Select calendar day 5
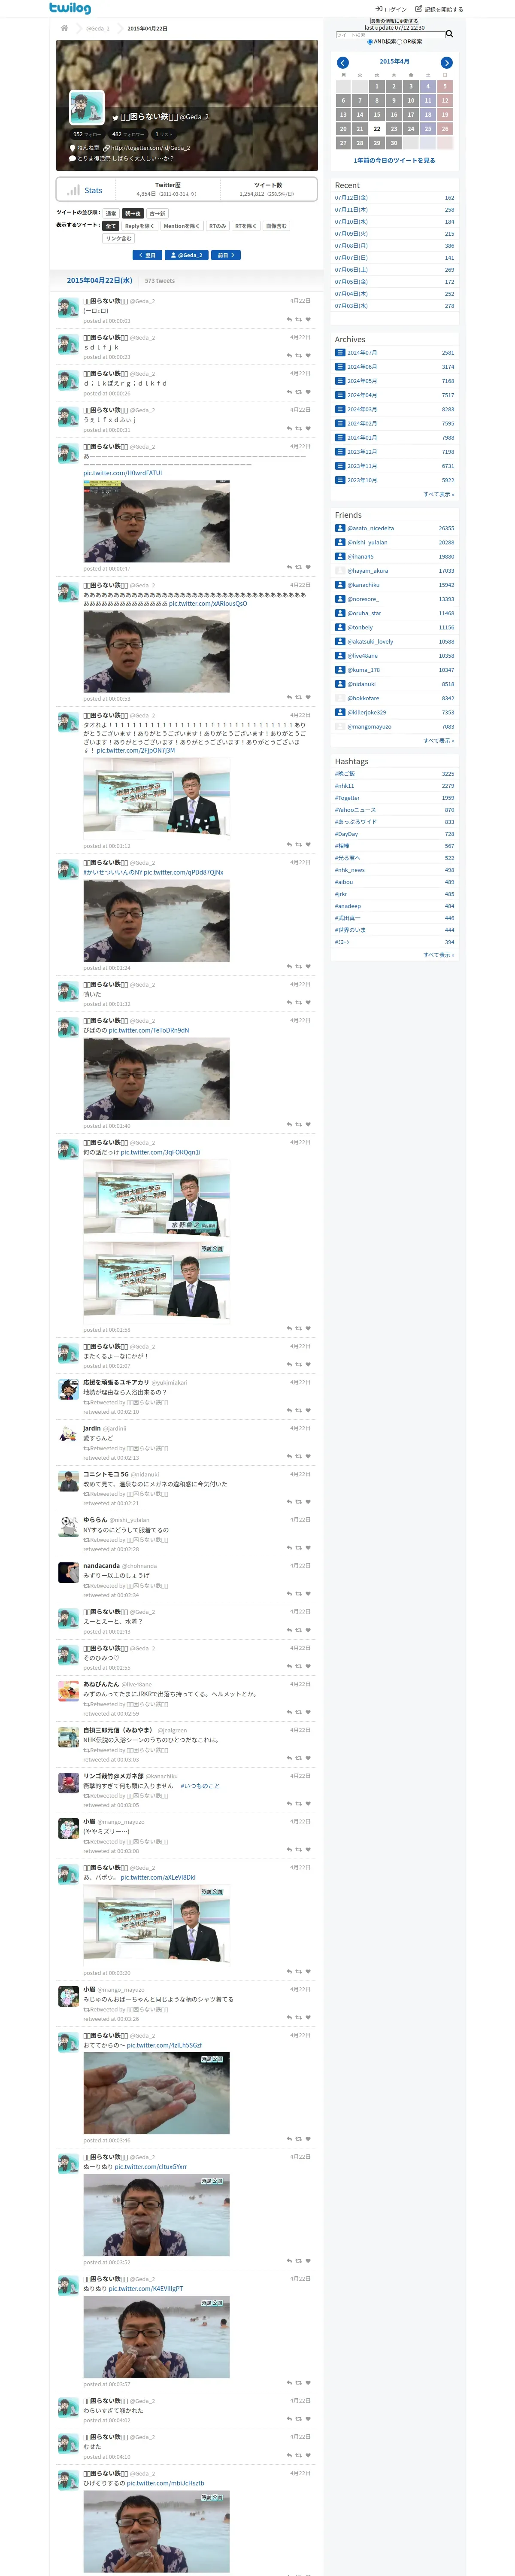The width and height of the screenshot is (515, 2576). tap(445, 86)
